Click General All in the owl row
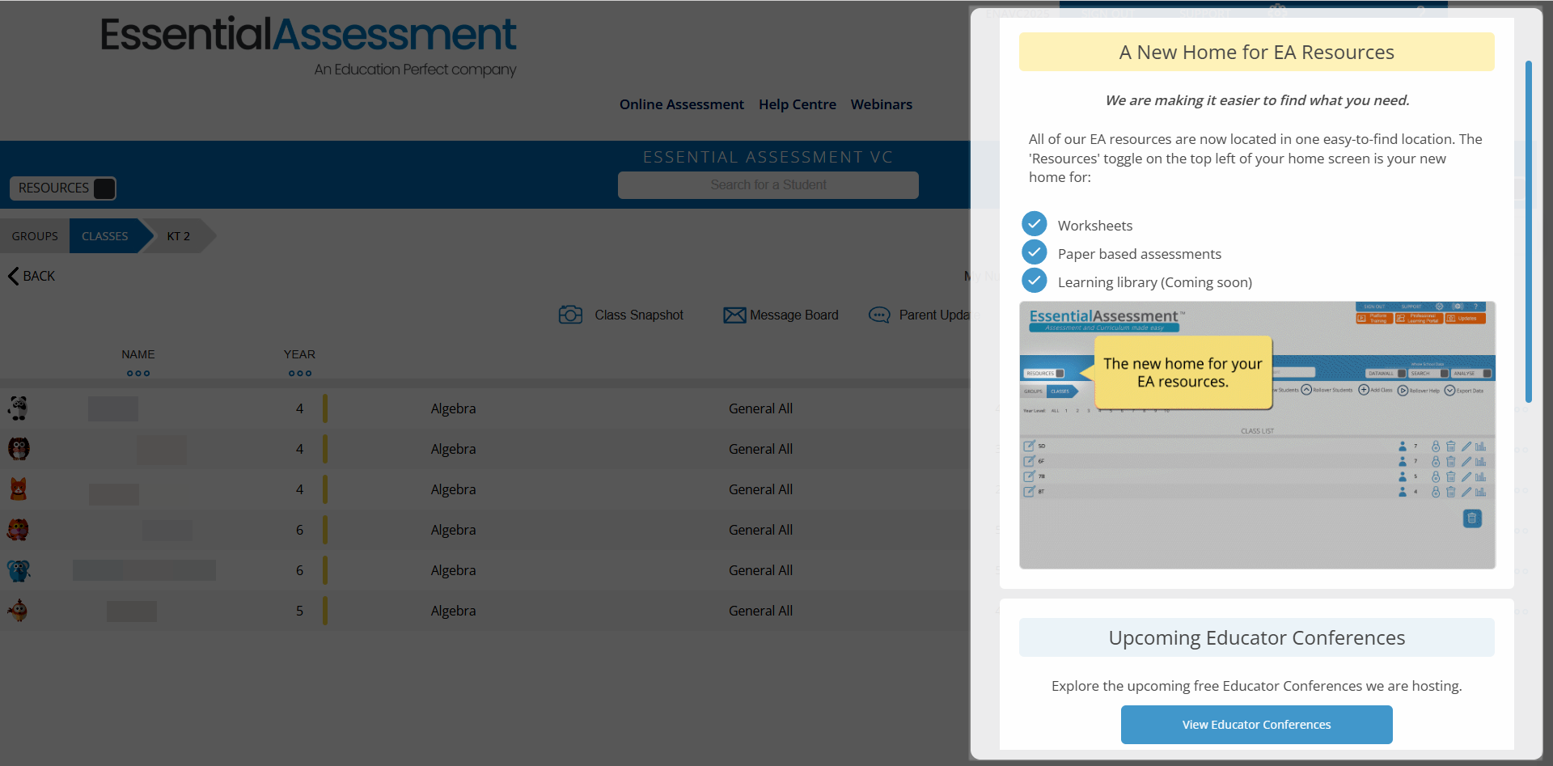The height and width of the screenshot is (766, 1553). [760, 449]
